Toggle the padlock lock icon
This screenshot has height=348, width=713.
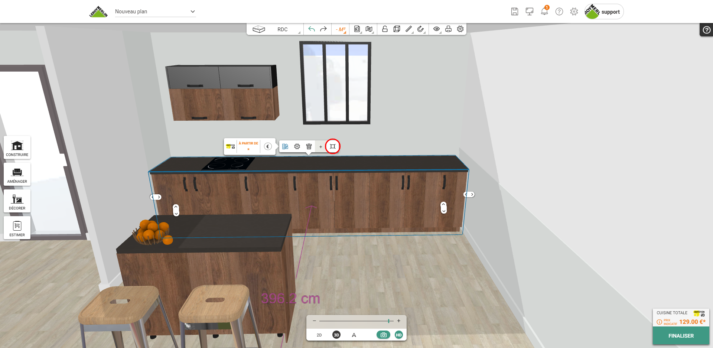pos(385,29)
